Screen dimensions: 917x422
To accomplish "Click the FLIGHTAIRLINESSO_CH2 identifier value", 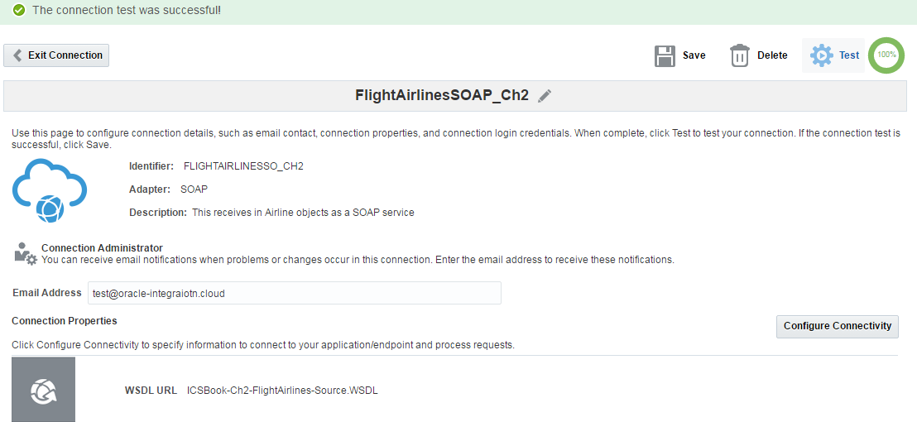I will coord(243,166).
